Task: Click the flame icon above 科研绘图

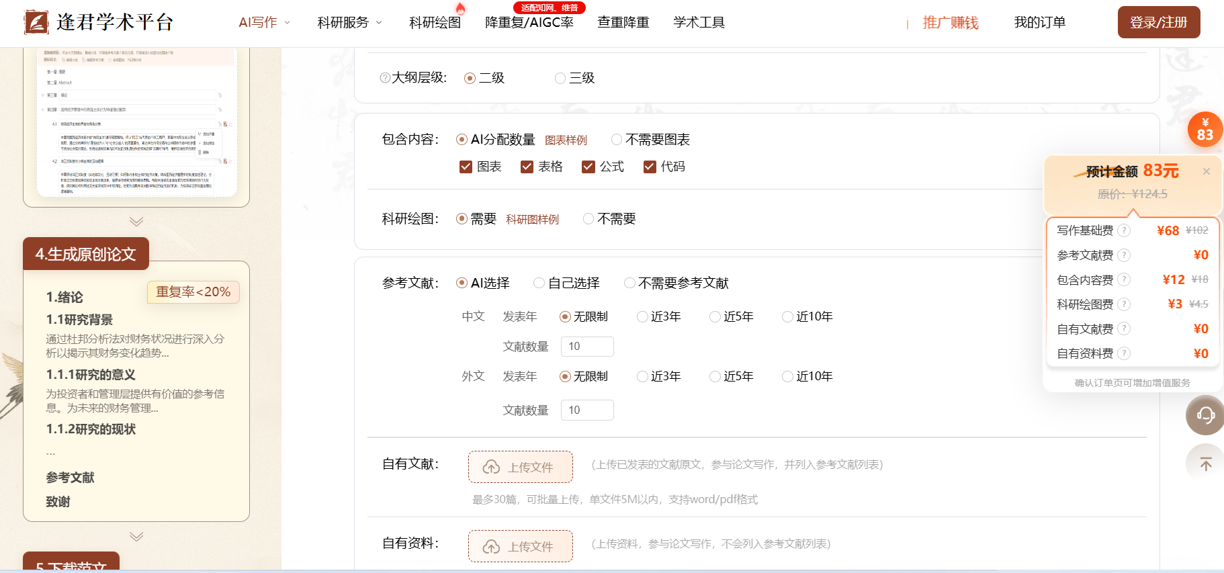Action: coord(460,8)
